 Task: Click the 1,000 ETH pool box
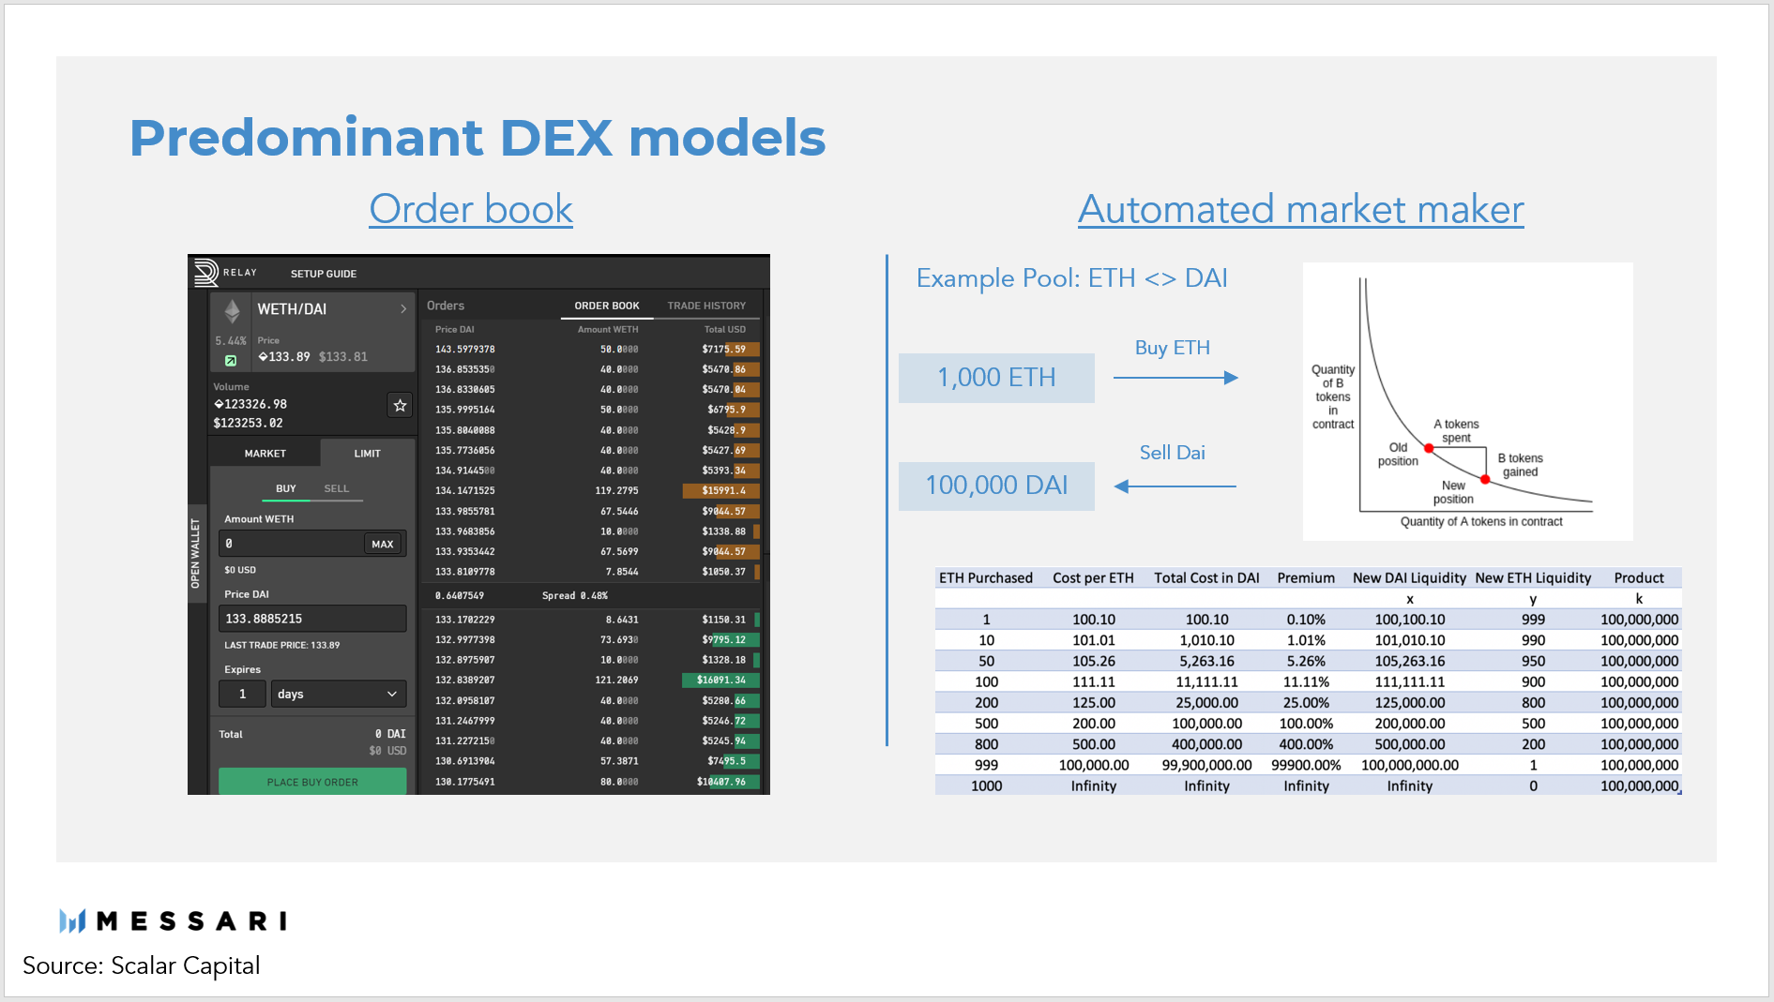996,378
